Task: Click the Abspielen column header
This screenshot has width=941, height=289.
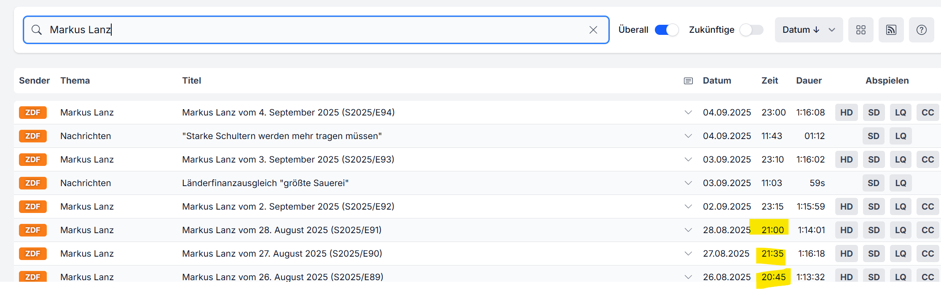Action: [887, 81]
